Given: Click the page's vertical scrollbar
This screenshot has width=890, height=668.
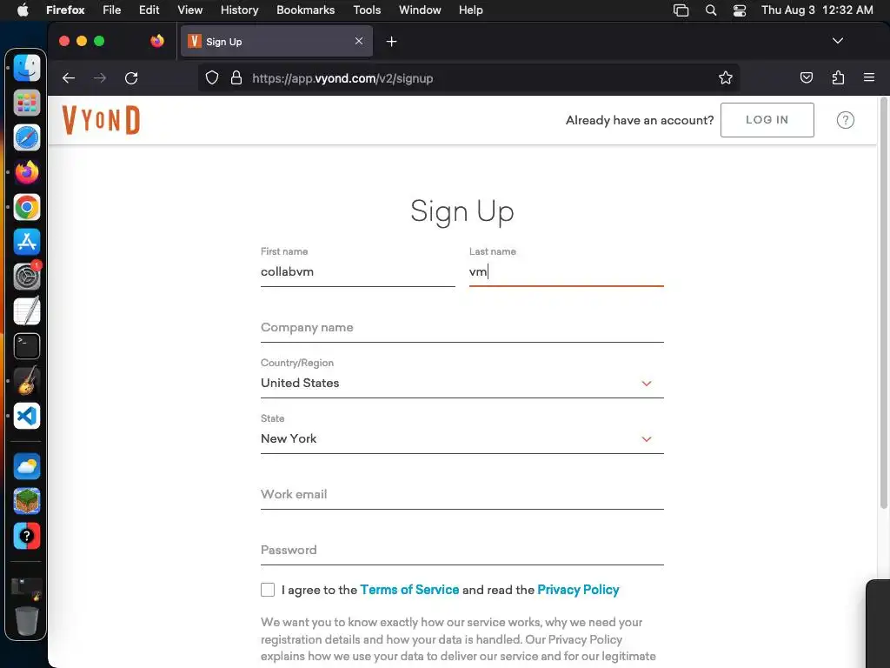Looking at the screenshot, I should 885,331.
